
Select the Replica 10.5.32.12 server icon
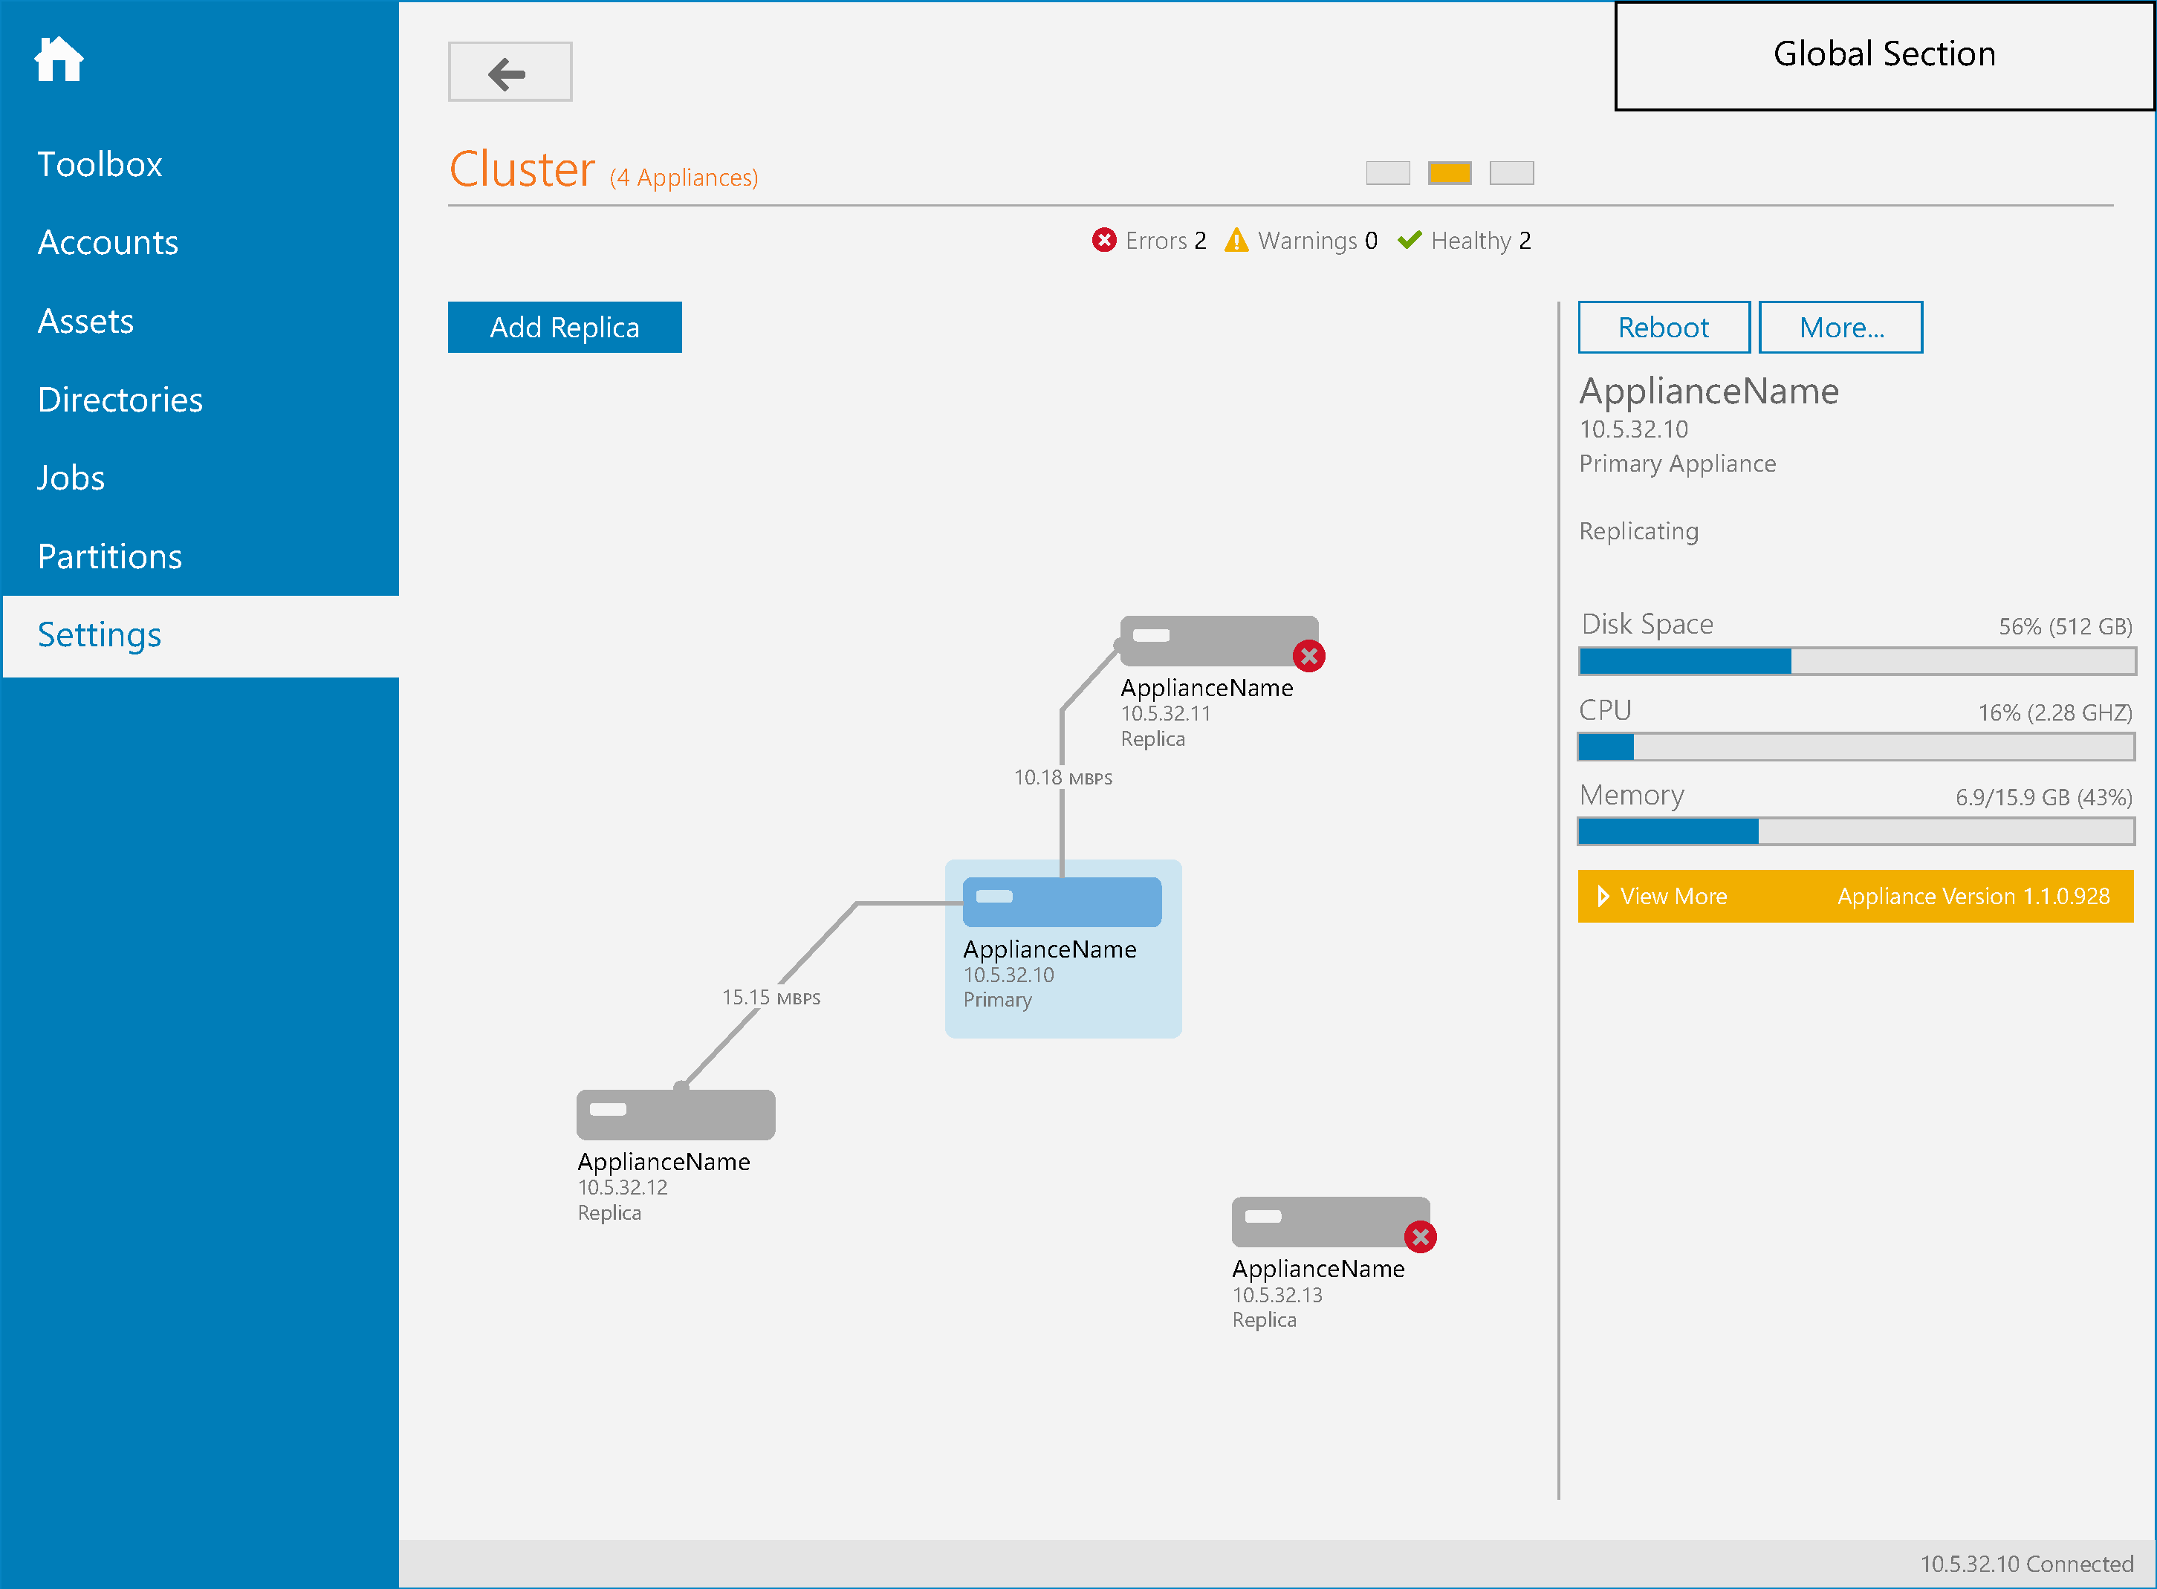point(675,1115)
